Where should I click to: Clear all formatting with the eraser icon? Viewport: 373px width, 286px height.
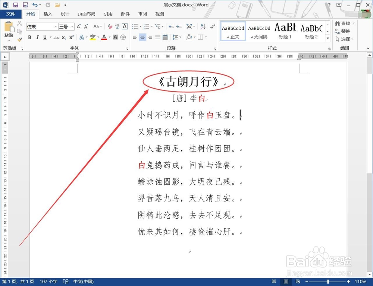coord(110,26)
